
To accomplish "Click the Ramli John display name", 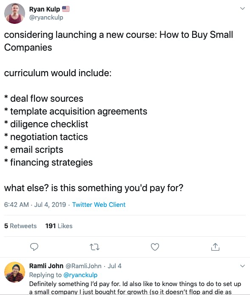I will pyautogui.click(x=46, y=266).
